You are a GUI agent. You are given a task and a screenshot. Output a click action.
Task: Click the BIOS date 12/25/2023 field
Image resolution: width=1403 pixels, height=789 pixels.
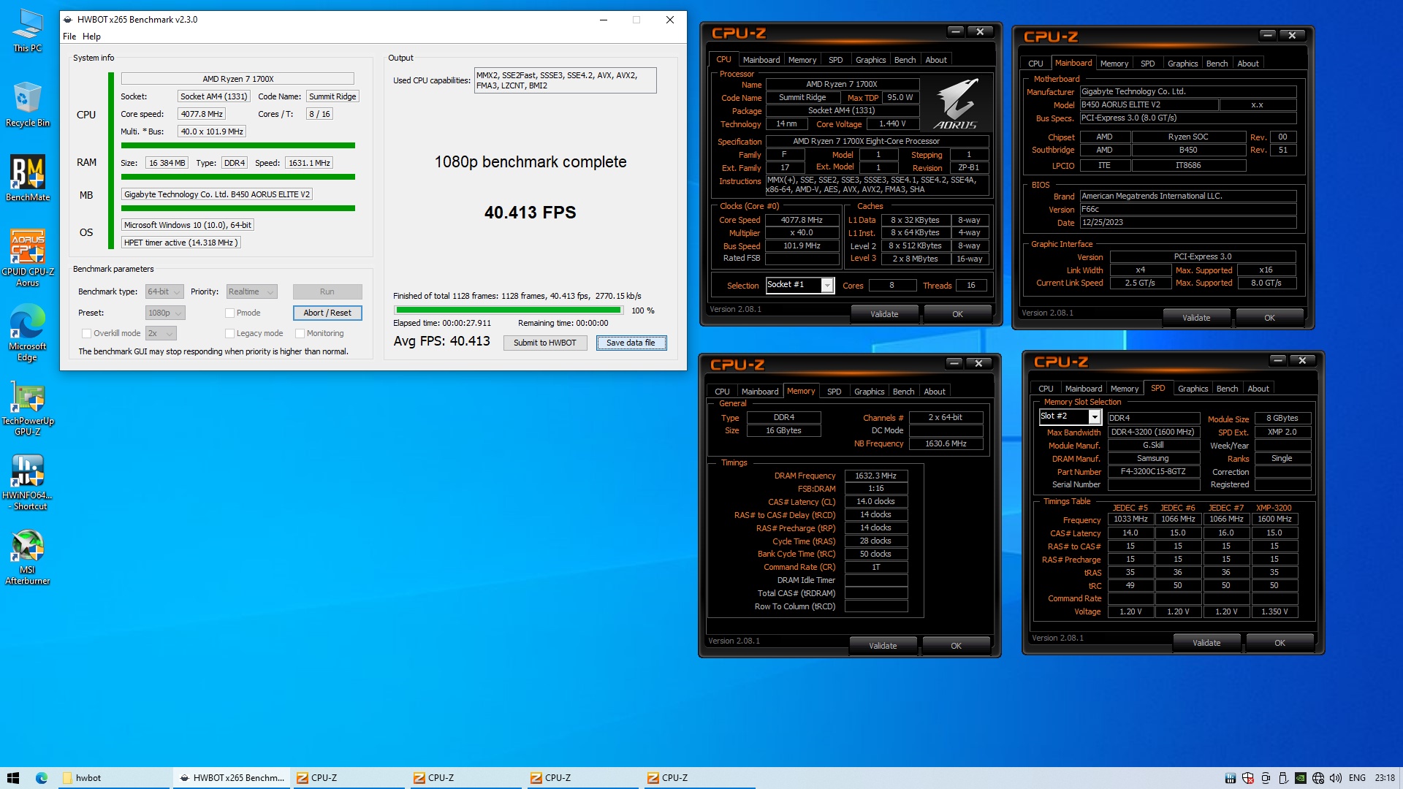pyautogui.click(x=1188, y=223)
